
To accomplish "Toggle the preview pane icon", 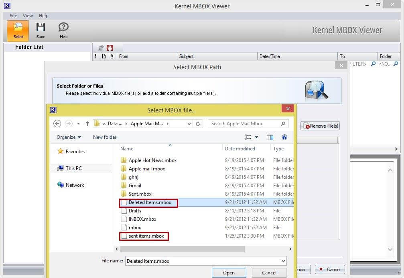I will click(270, 137).
